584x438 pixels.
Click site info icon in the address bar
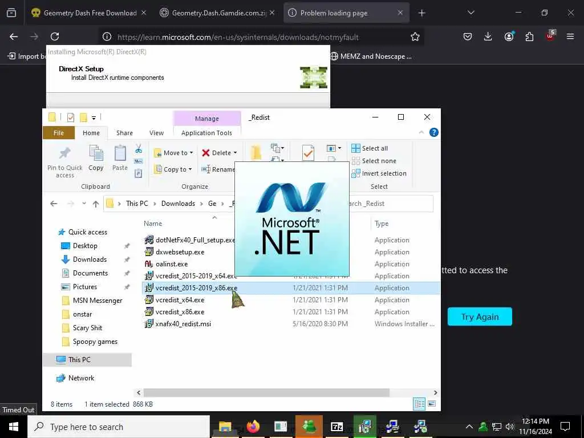[x=107, y=36]
